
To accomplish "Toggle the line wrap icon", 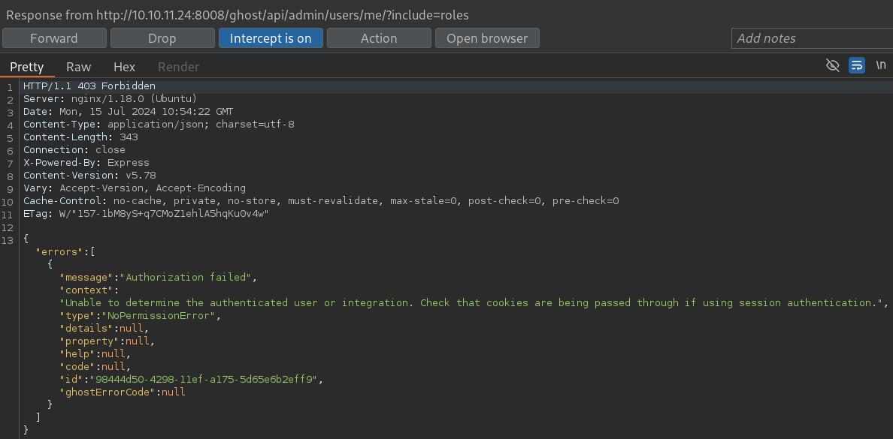I will (857, 66).
